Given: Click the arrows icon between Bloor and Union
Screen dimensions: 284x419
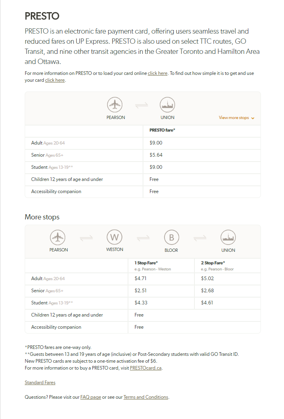Looking at the screenshot, I should tap(200, 238).
